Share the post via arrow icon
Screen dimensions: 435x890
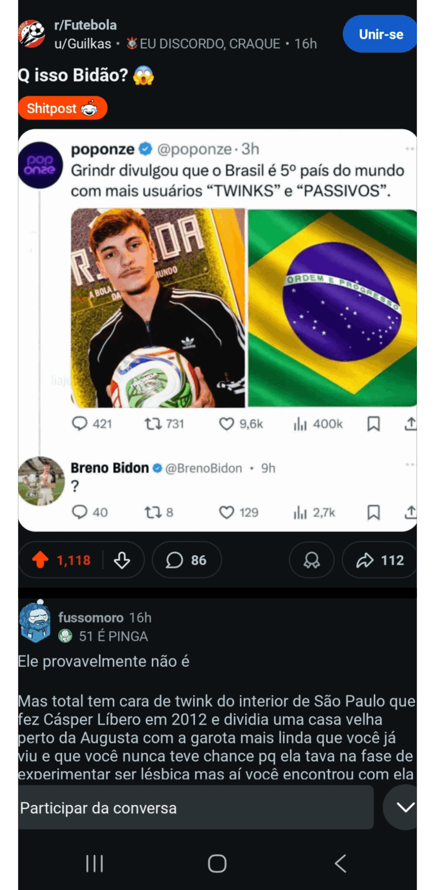click(379, 560)
